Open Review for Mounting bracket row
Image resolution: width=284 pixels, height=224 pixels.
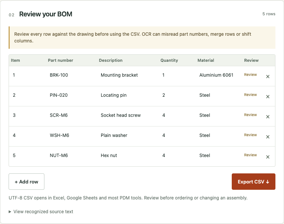tap(250, 75)
